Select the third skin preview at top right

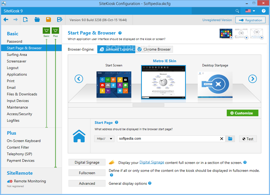point(257,33)
